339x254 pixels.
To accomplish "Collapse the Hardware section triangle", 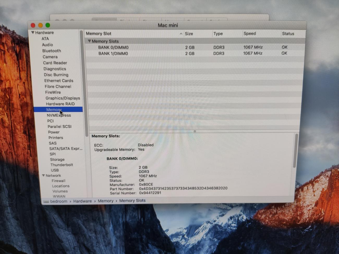I will 33,33.
